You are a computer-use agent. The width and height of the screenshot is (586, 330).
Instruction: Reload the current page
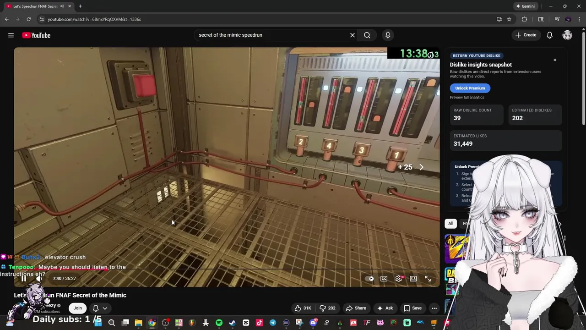point(28,19)
